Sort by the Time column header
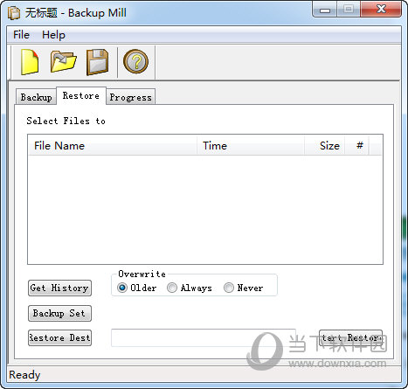 251,145
